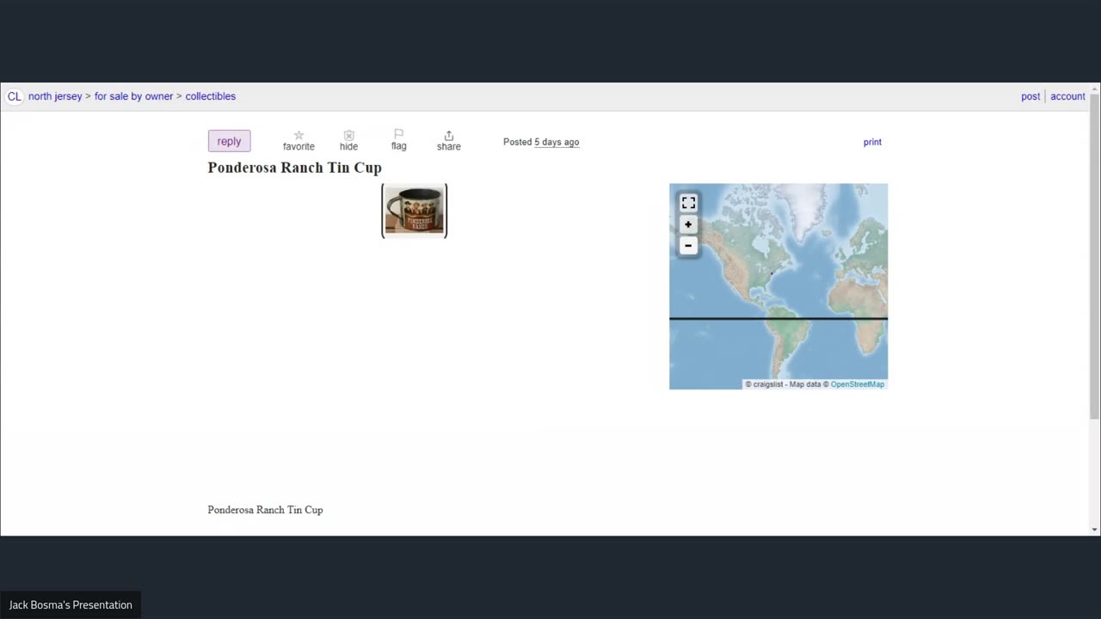Viewport: 1101px width, 619px height.
Task: Mark listing as favorite with star icon
Action: point(298,141)
